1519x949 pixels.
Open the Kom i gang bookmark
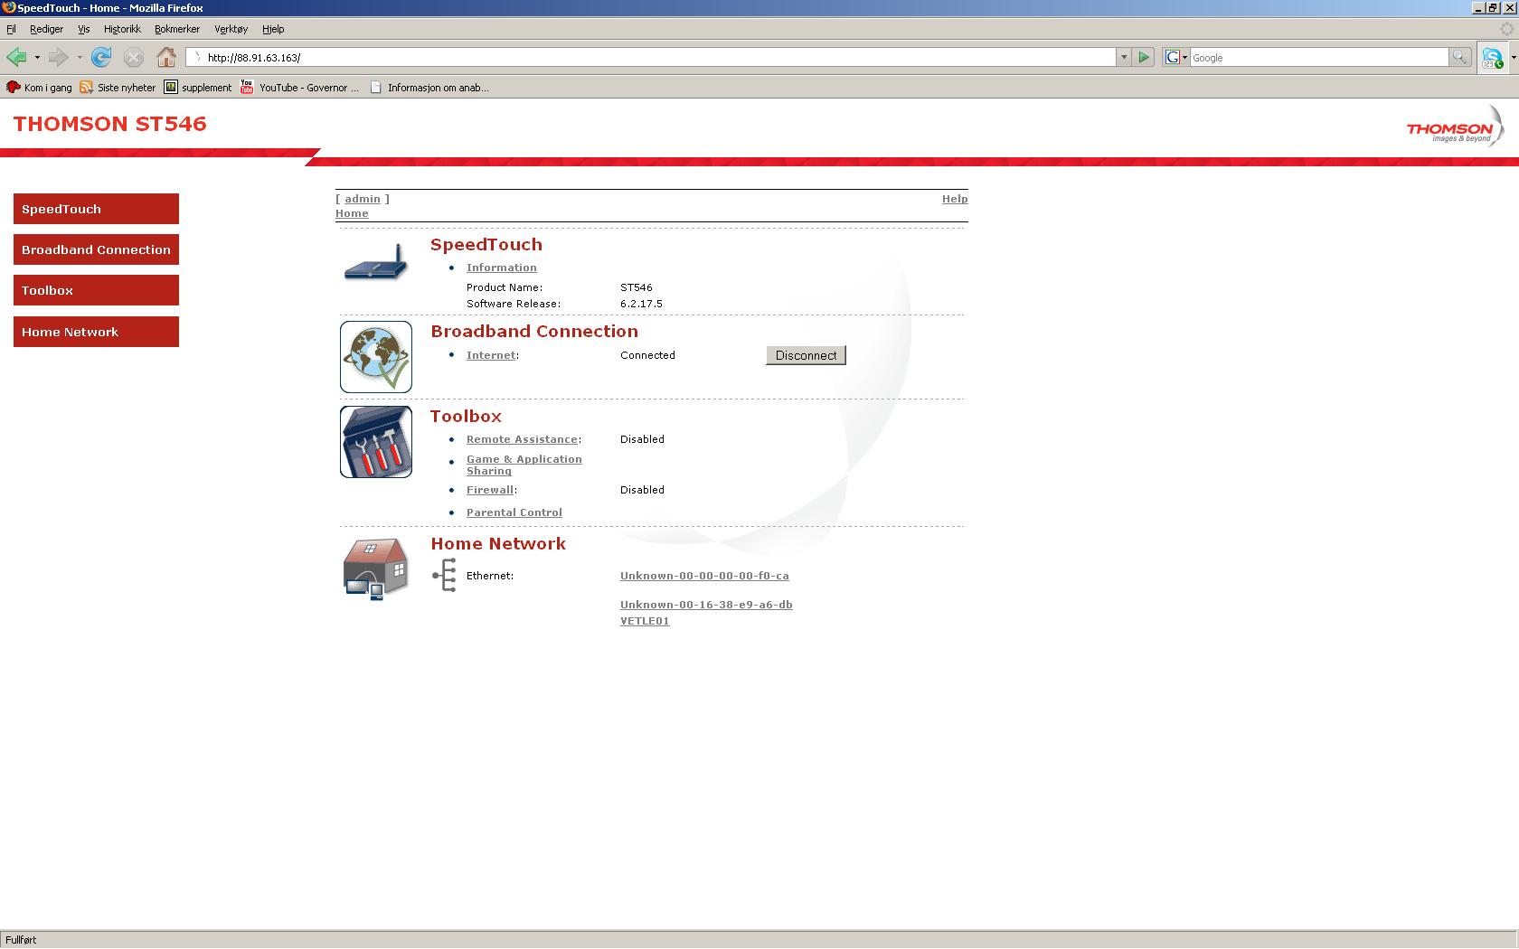coord(39,88)
